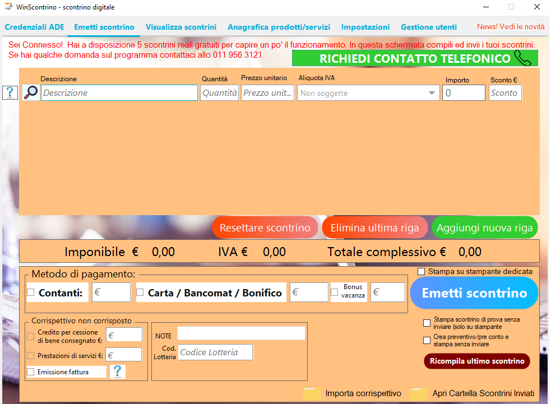Viewport: 551px width, 404px height.
Task: Click the phone icon on the green banner
Action: click(x=523, y=58)
